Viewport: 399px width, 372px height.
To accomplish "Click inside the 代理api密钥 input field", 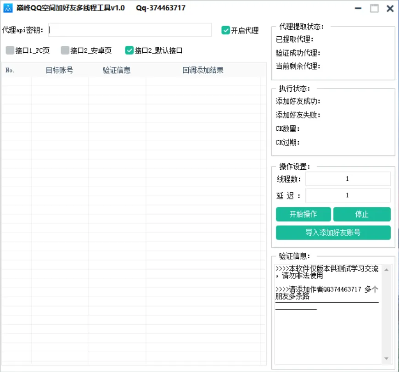I will [129, 30].
